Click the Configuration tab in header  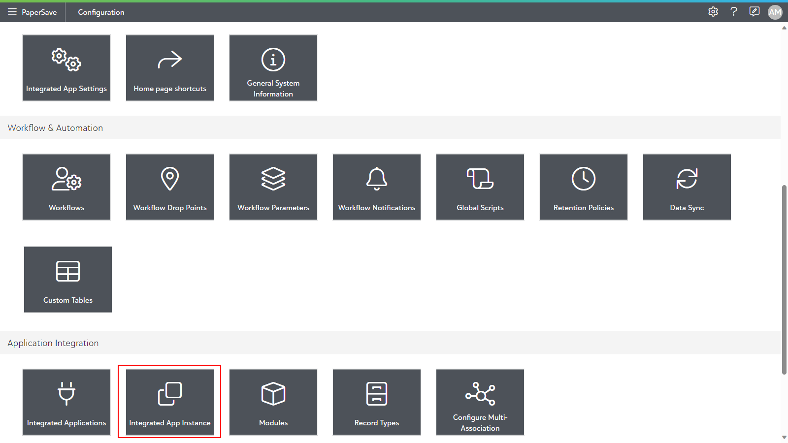pos(101,12)
